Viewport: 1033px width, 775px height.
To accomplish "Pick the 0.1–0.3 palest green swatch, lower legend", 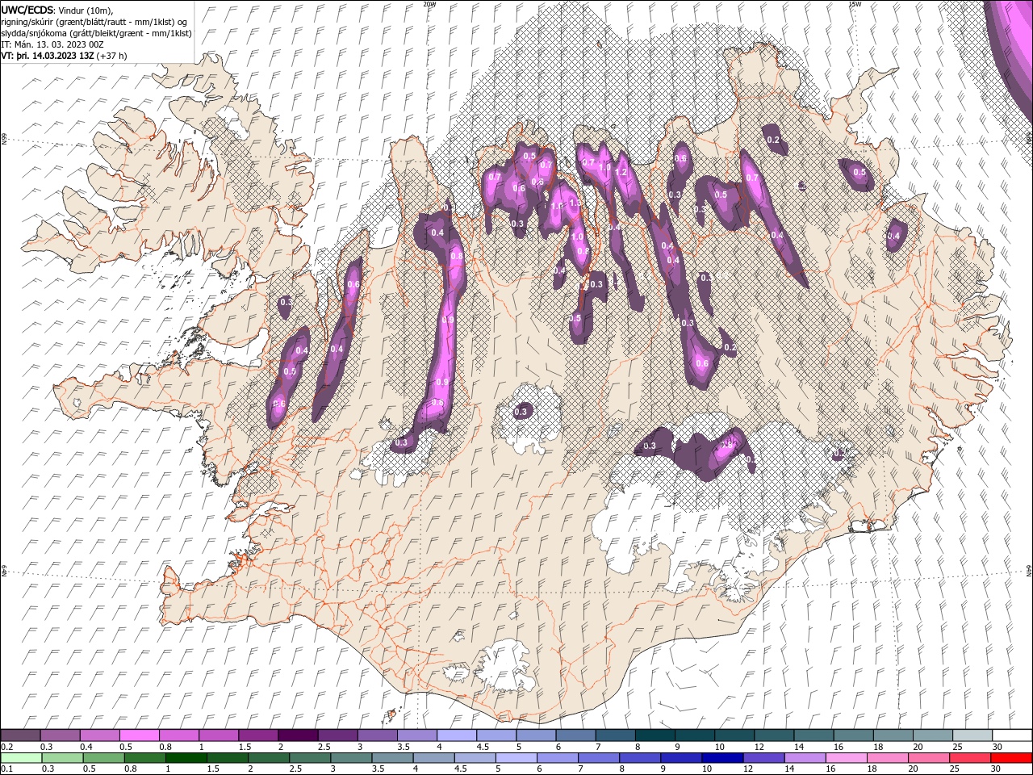I will point(20,758).
